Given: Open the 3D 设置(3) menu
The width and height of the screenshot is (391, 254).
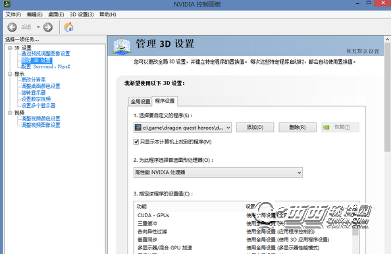Looking at the screenshot, I should point(82,14).
